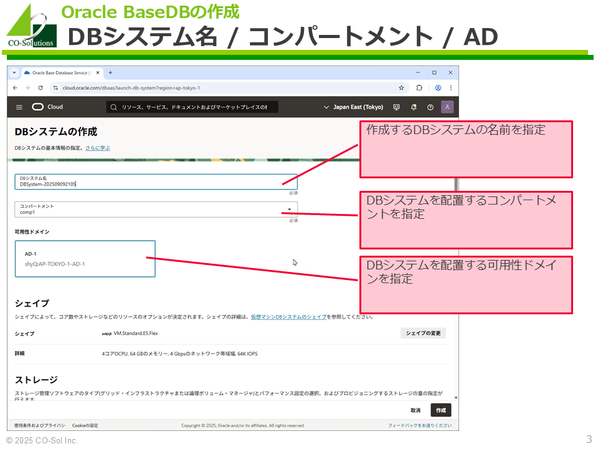Click the VM.Standard.E5.Flex shape text
This screenshot has height=449, width=598.
pyautogui.click(x=136, y=333)
